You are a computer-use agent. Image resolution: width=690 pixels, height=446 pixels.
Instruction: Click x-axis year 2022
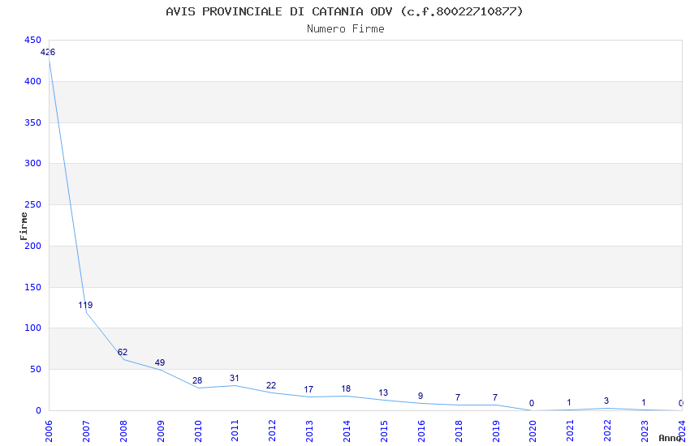pyautogui.click(x=607, y=431)
